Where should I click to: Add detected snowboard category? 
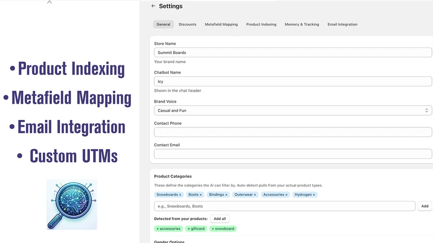click(223, 228)
